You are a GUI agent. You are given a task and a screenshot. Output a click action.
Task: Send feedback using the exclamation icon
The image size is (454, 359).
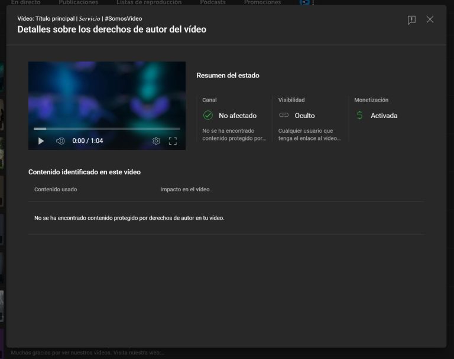(x=411, y=19)
